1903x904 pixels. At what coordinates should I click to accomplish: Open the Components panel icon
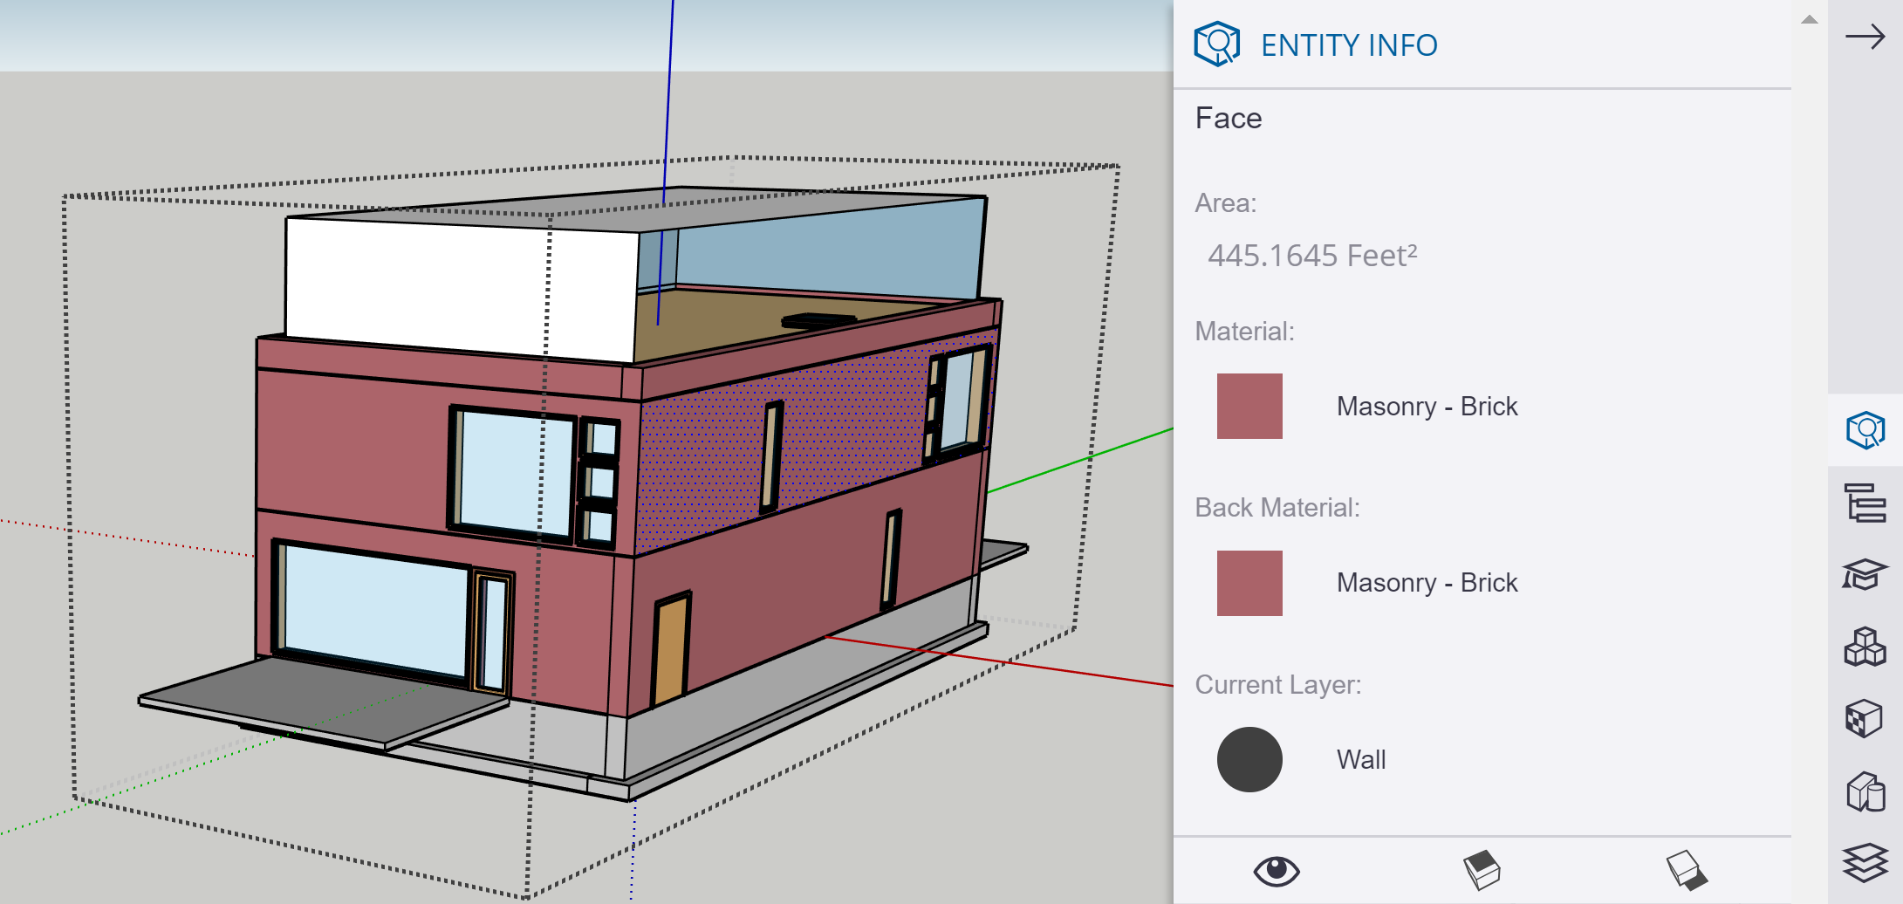1865,647
